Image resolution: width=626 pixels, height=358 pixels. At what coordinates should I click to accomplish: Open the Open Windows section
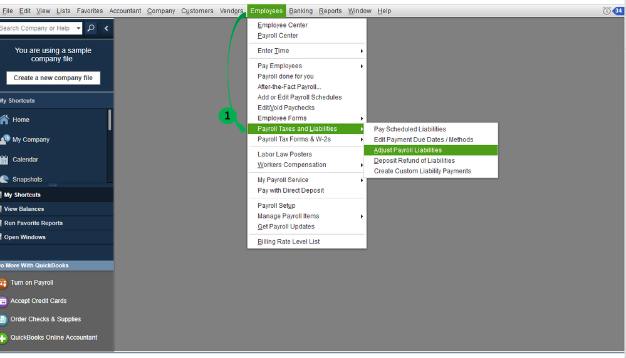pyautogui.click(x=56, y=237)
